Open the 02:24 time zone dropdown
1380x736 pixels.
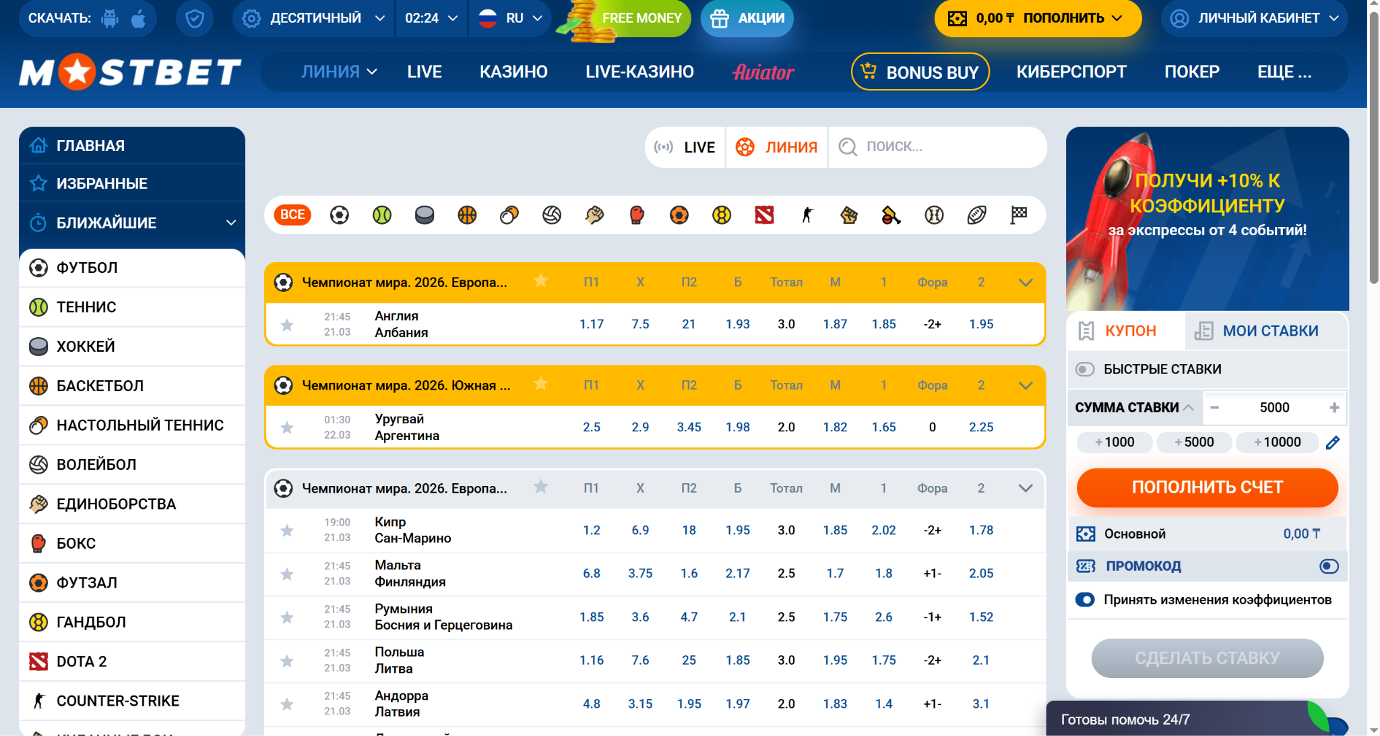click(431, 18)
